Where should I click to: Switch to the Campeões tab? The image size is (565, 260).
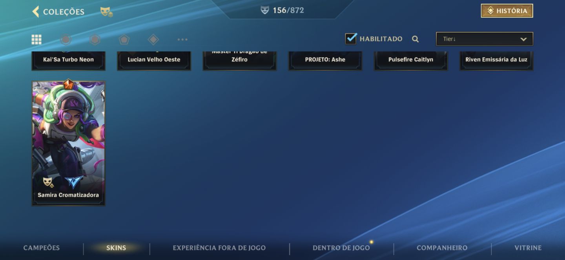(x=42, y=248)
